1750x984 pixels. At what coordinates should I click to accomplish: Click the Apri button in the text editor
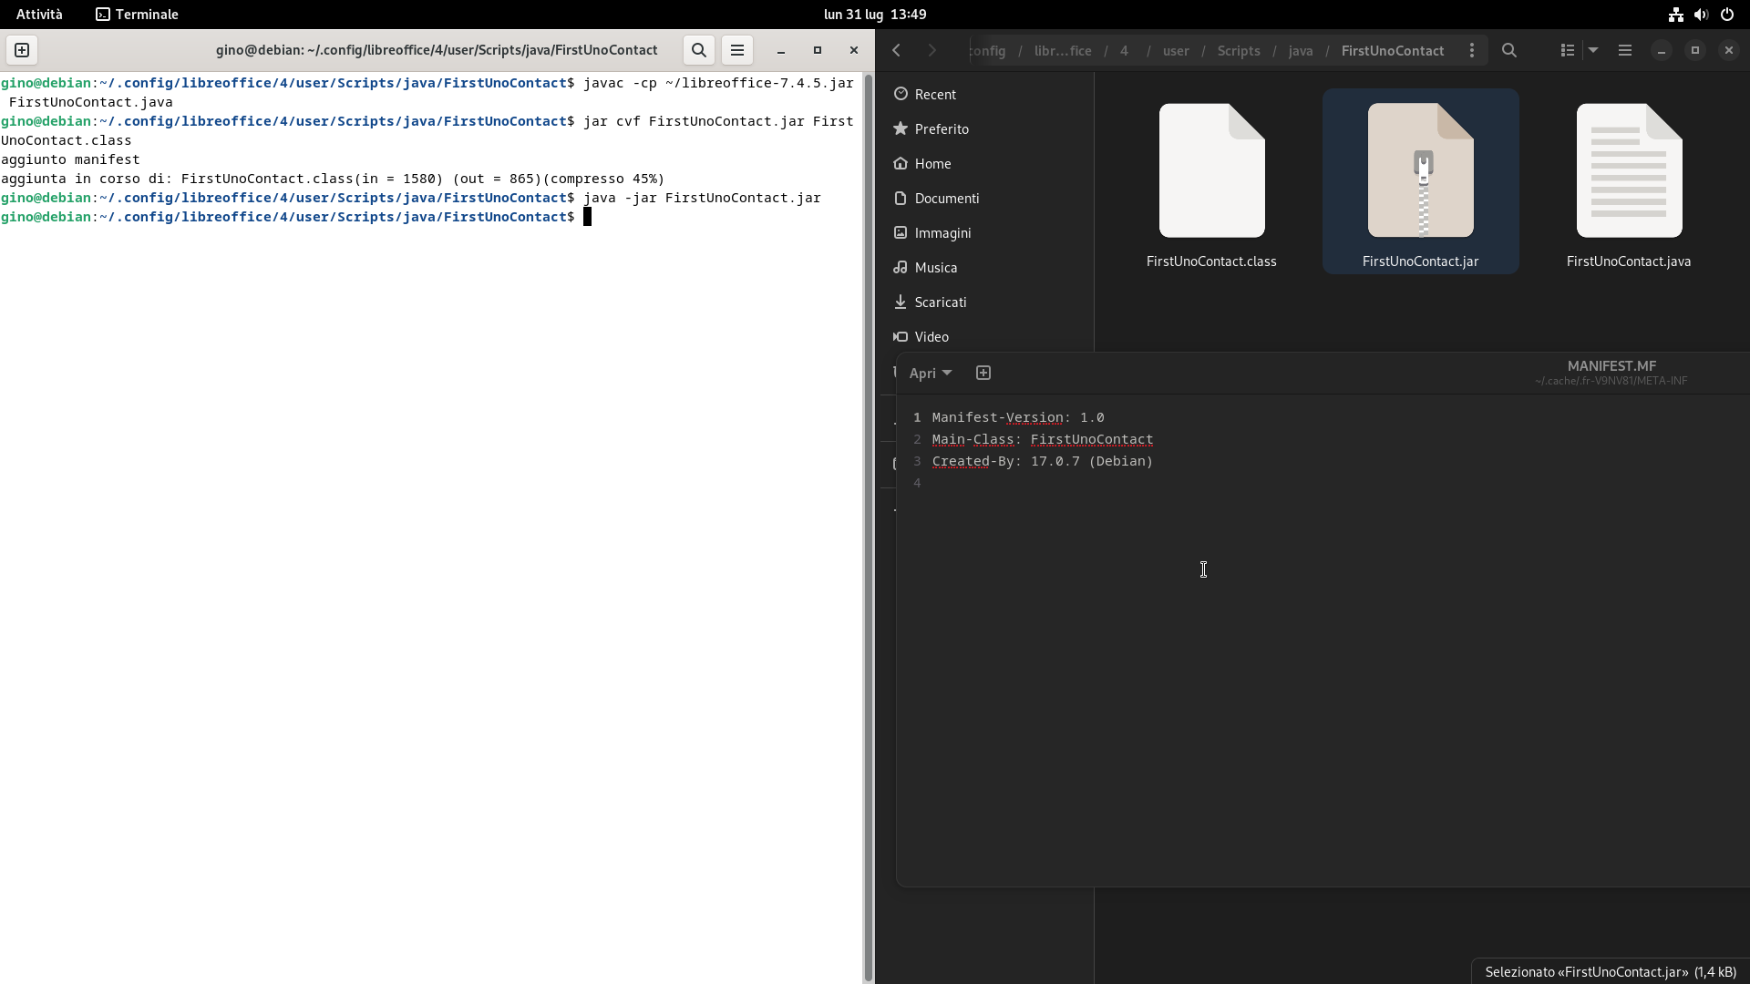click(x=930, y=373)
